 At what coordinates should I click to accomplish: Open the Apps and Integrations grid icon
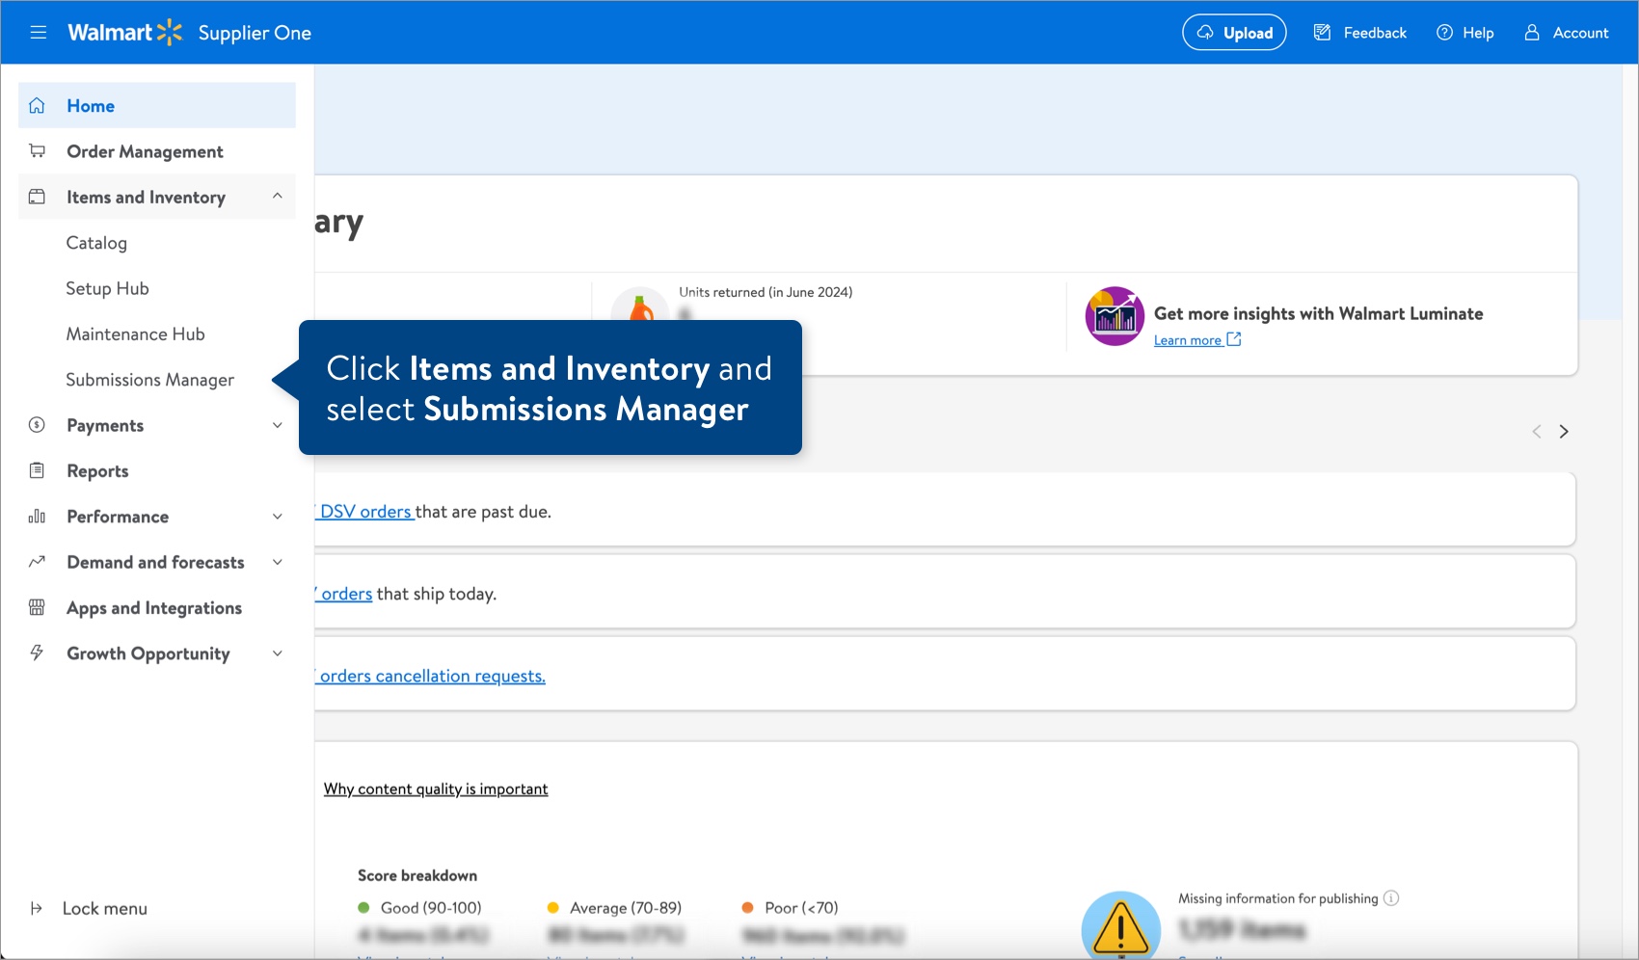tap(38, 607)
